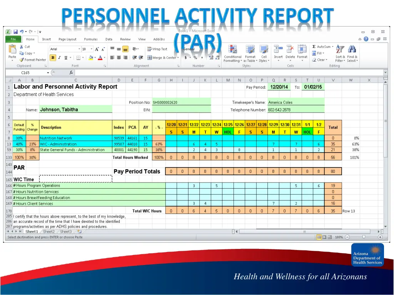The image size is (394, 295).
Task: Open the Font name dropdown showing Arial
Action: click(x=79, y=49)
